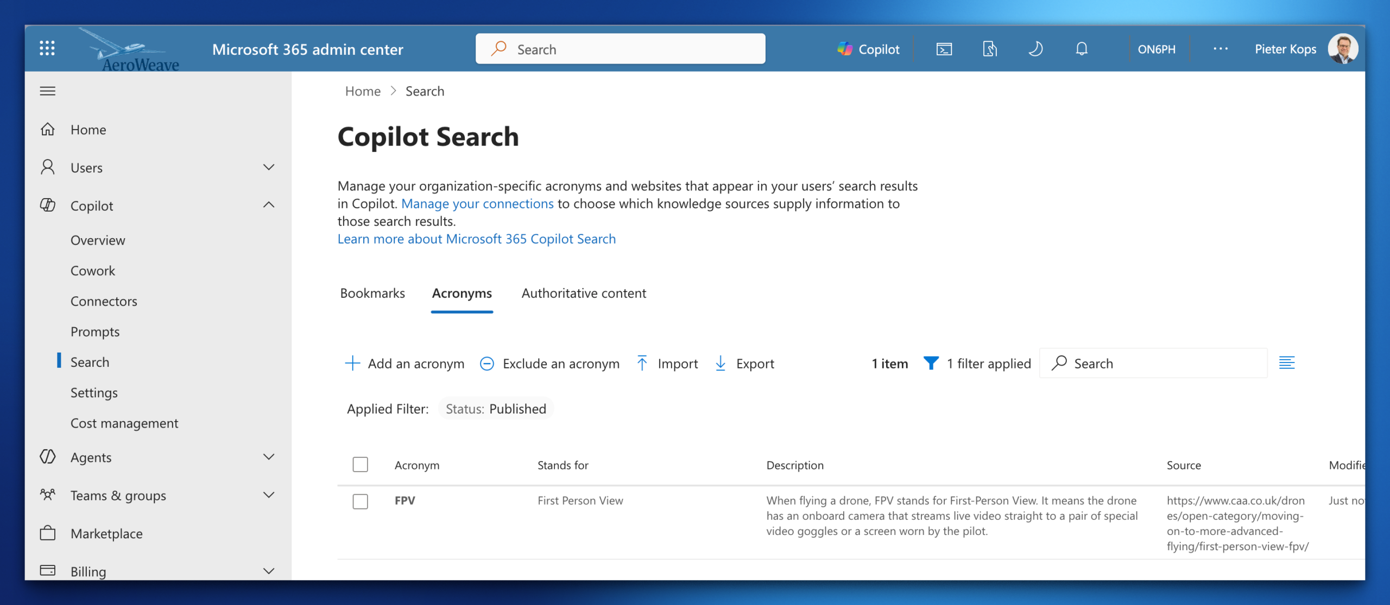The image size is (1390, 605).
Task: Open Connectors under Copilot
Action: point(104,301)
